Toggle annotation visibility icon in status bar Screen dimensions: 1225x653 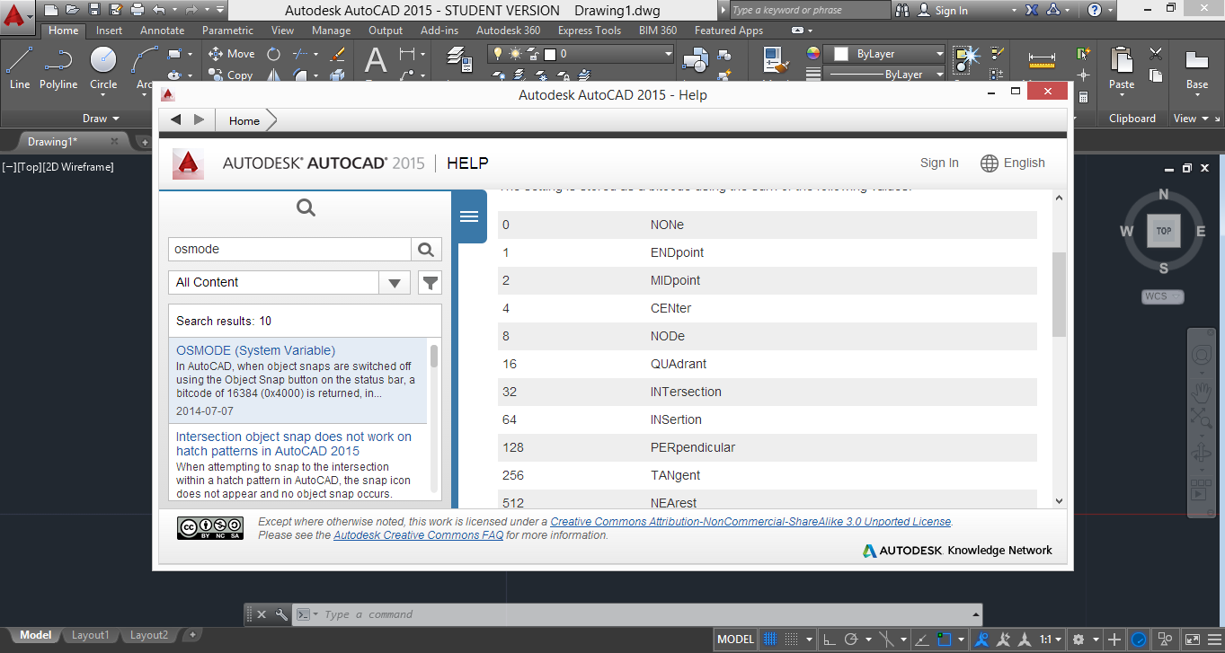[982, 640]
